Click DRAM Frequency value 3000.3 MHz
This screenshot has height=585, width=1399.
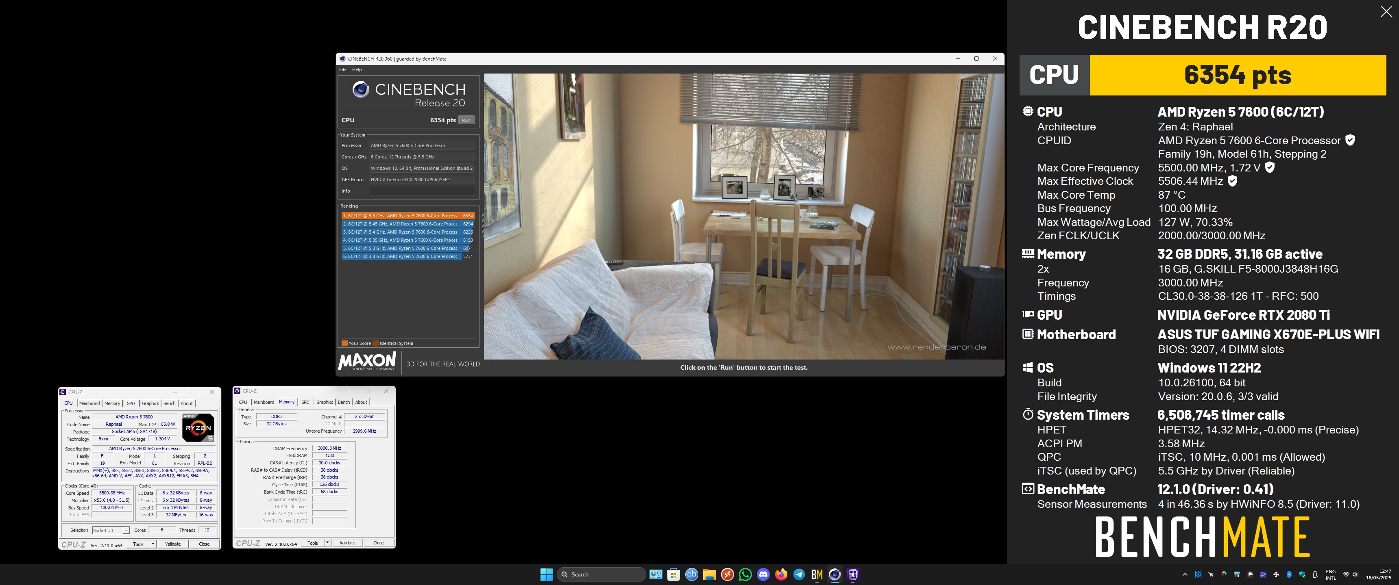click(329, 448)
